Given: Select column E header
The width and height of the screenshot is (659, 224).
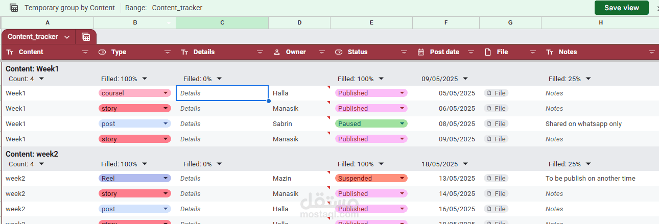Looking at the screenshot, I should [x=371, y=22].
